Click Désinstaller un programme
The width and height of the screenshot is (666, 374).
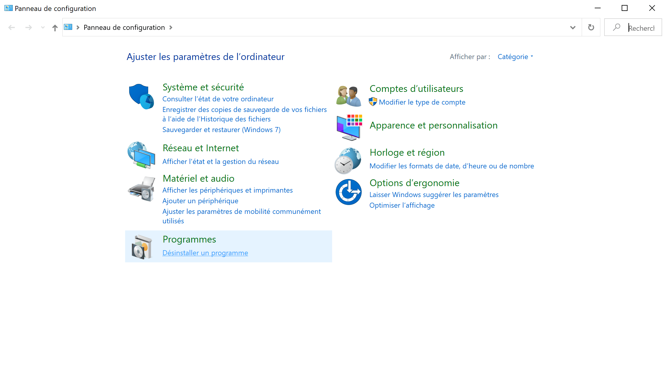[x=205, y=253]
